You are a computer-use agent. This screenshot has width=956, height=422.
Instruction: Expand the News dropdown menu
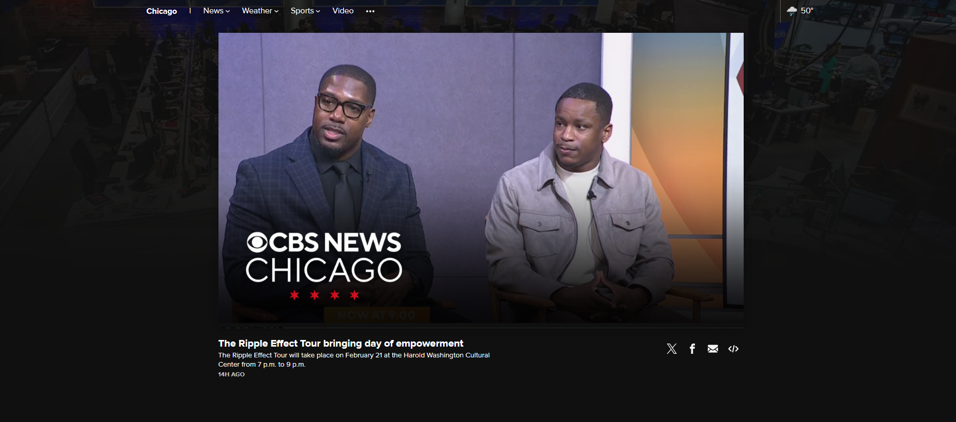tap(216, 11)
